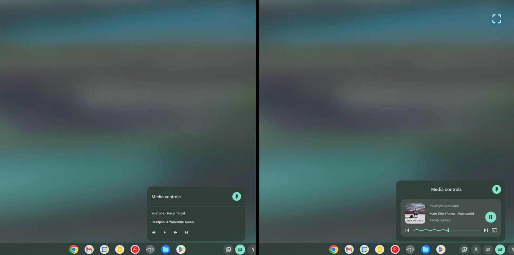Pause the Main Title Theme - Westworld song
This screenshot has width=514, height=255.
[490, 217]
